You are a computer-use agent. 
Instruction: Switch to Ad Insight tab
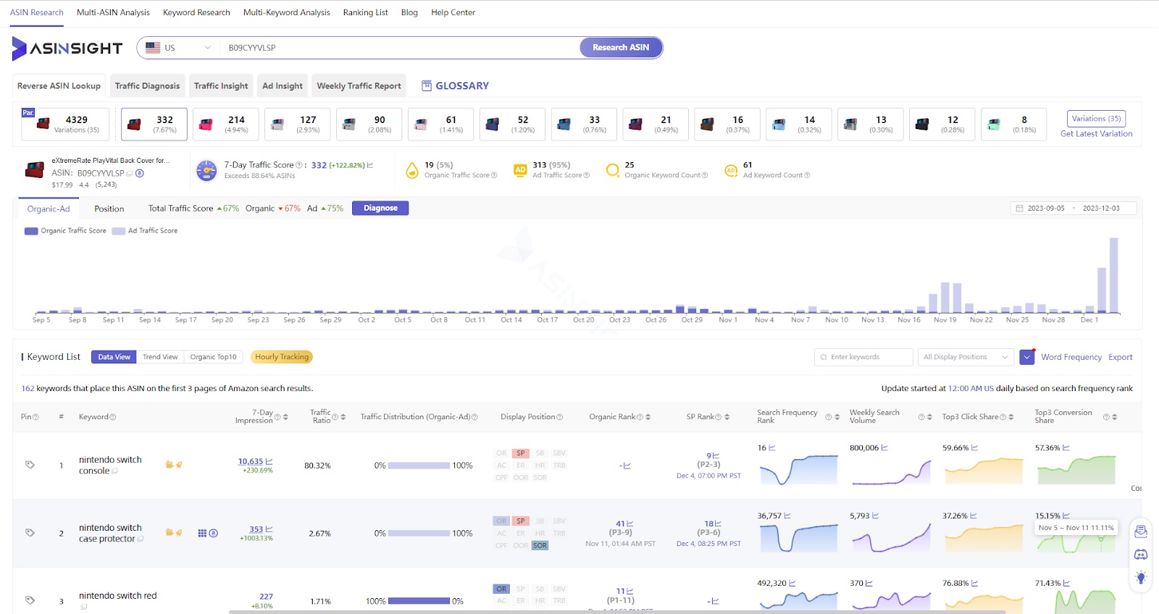pos(283,85)
